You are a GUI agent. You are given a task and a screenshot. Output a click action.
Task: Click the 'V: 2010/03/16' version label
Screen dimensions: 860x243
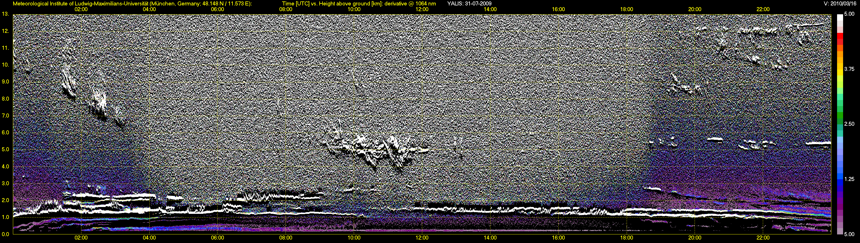(840, 4)
